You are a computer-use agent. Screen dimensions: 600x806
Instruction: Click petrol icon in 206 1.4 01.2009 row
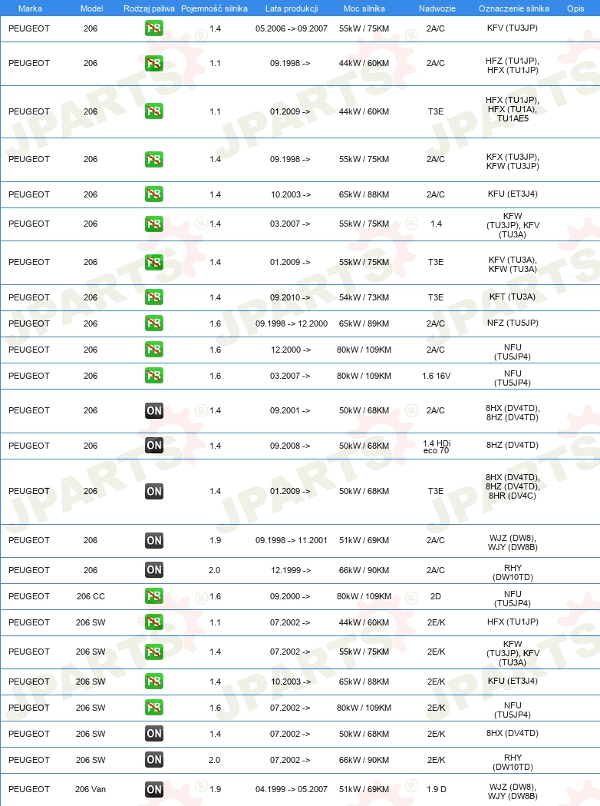(154, 262)
